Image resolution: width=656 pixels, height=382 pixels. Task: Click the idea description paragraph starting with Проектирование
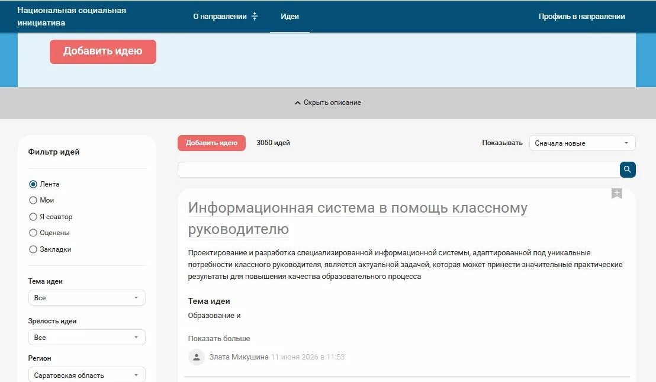[x=405, y=264]
